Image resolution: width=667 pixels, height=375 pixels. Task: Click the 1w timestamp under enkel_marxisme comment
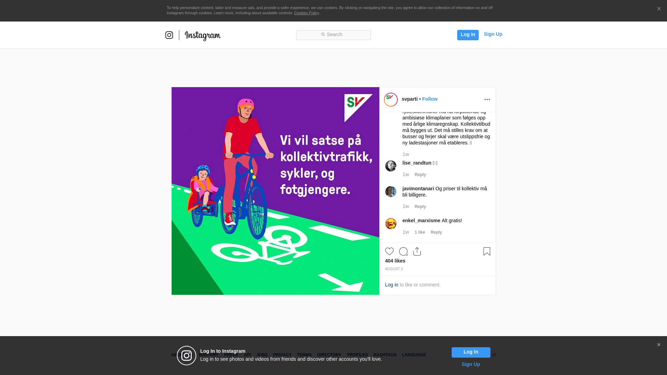406,232
